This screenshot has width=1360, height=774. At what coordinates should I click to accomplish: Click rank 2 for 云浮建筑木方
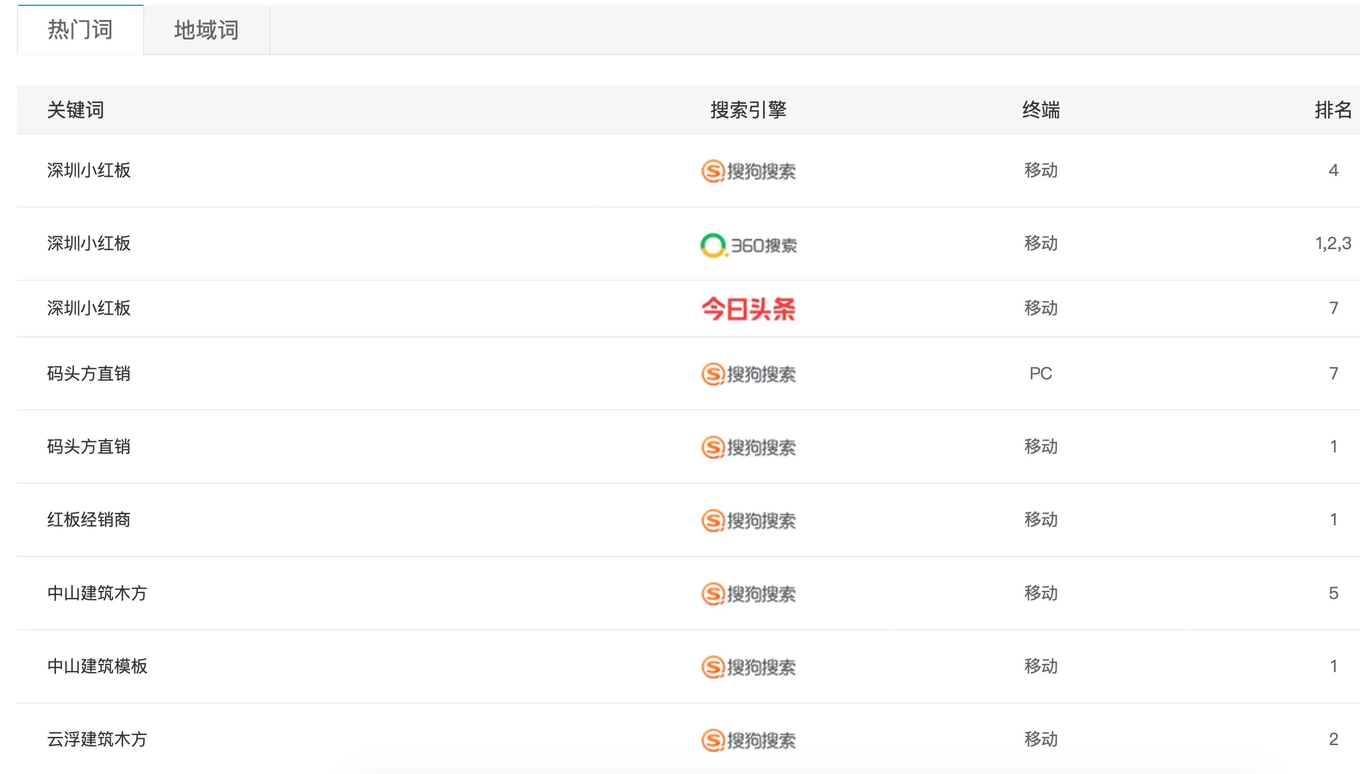pyautogui.click(x=1333, y=739)
